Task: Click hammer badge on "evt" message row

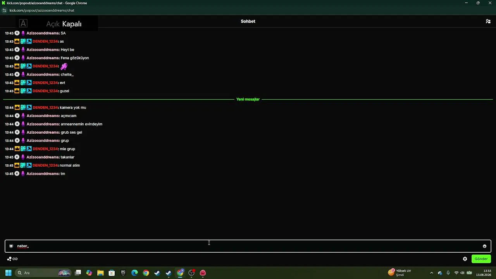Action: click(29, 83)
